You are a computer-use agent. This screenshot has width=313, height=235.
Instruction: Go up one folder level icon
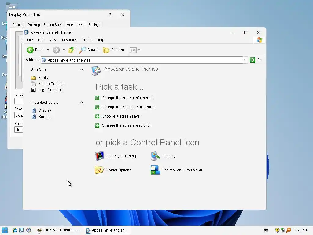(72, 50)
